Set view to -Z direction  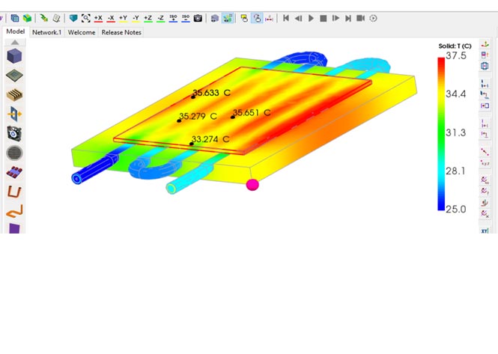click(161, 18)
